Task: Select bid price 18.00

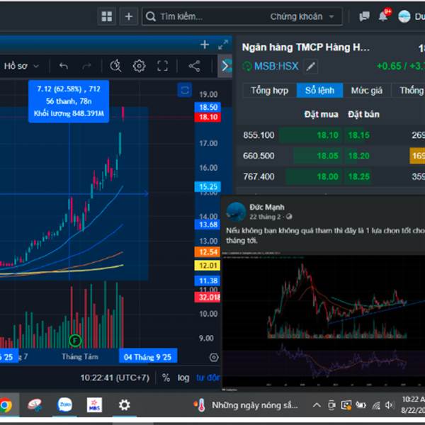Action: (x=327, y=176)
